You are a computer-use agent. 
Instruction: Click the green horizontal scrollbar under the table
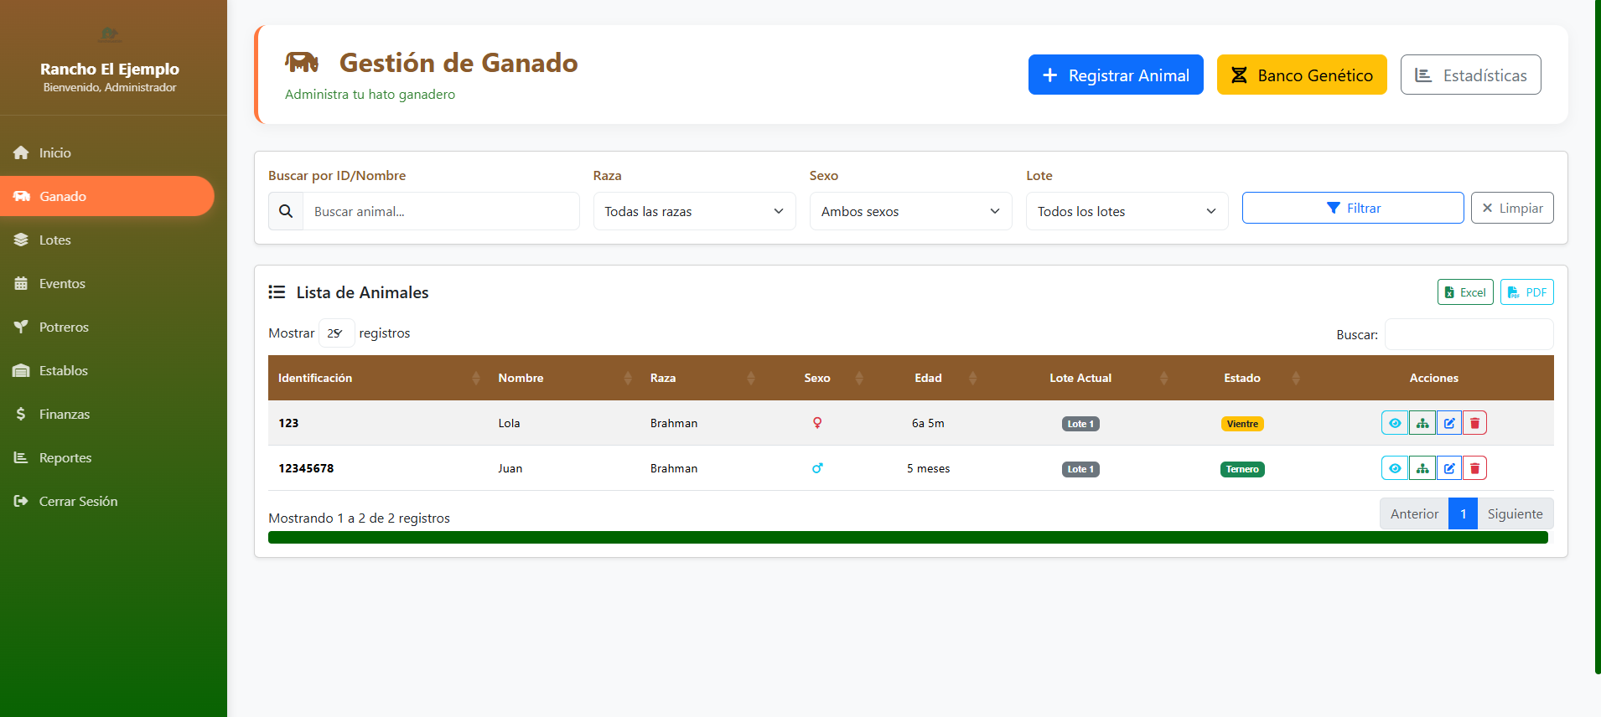point(907,538)
